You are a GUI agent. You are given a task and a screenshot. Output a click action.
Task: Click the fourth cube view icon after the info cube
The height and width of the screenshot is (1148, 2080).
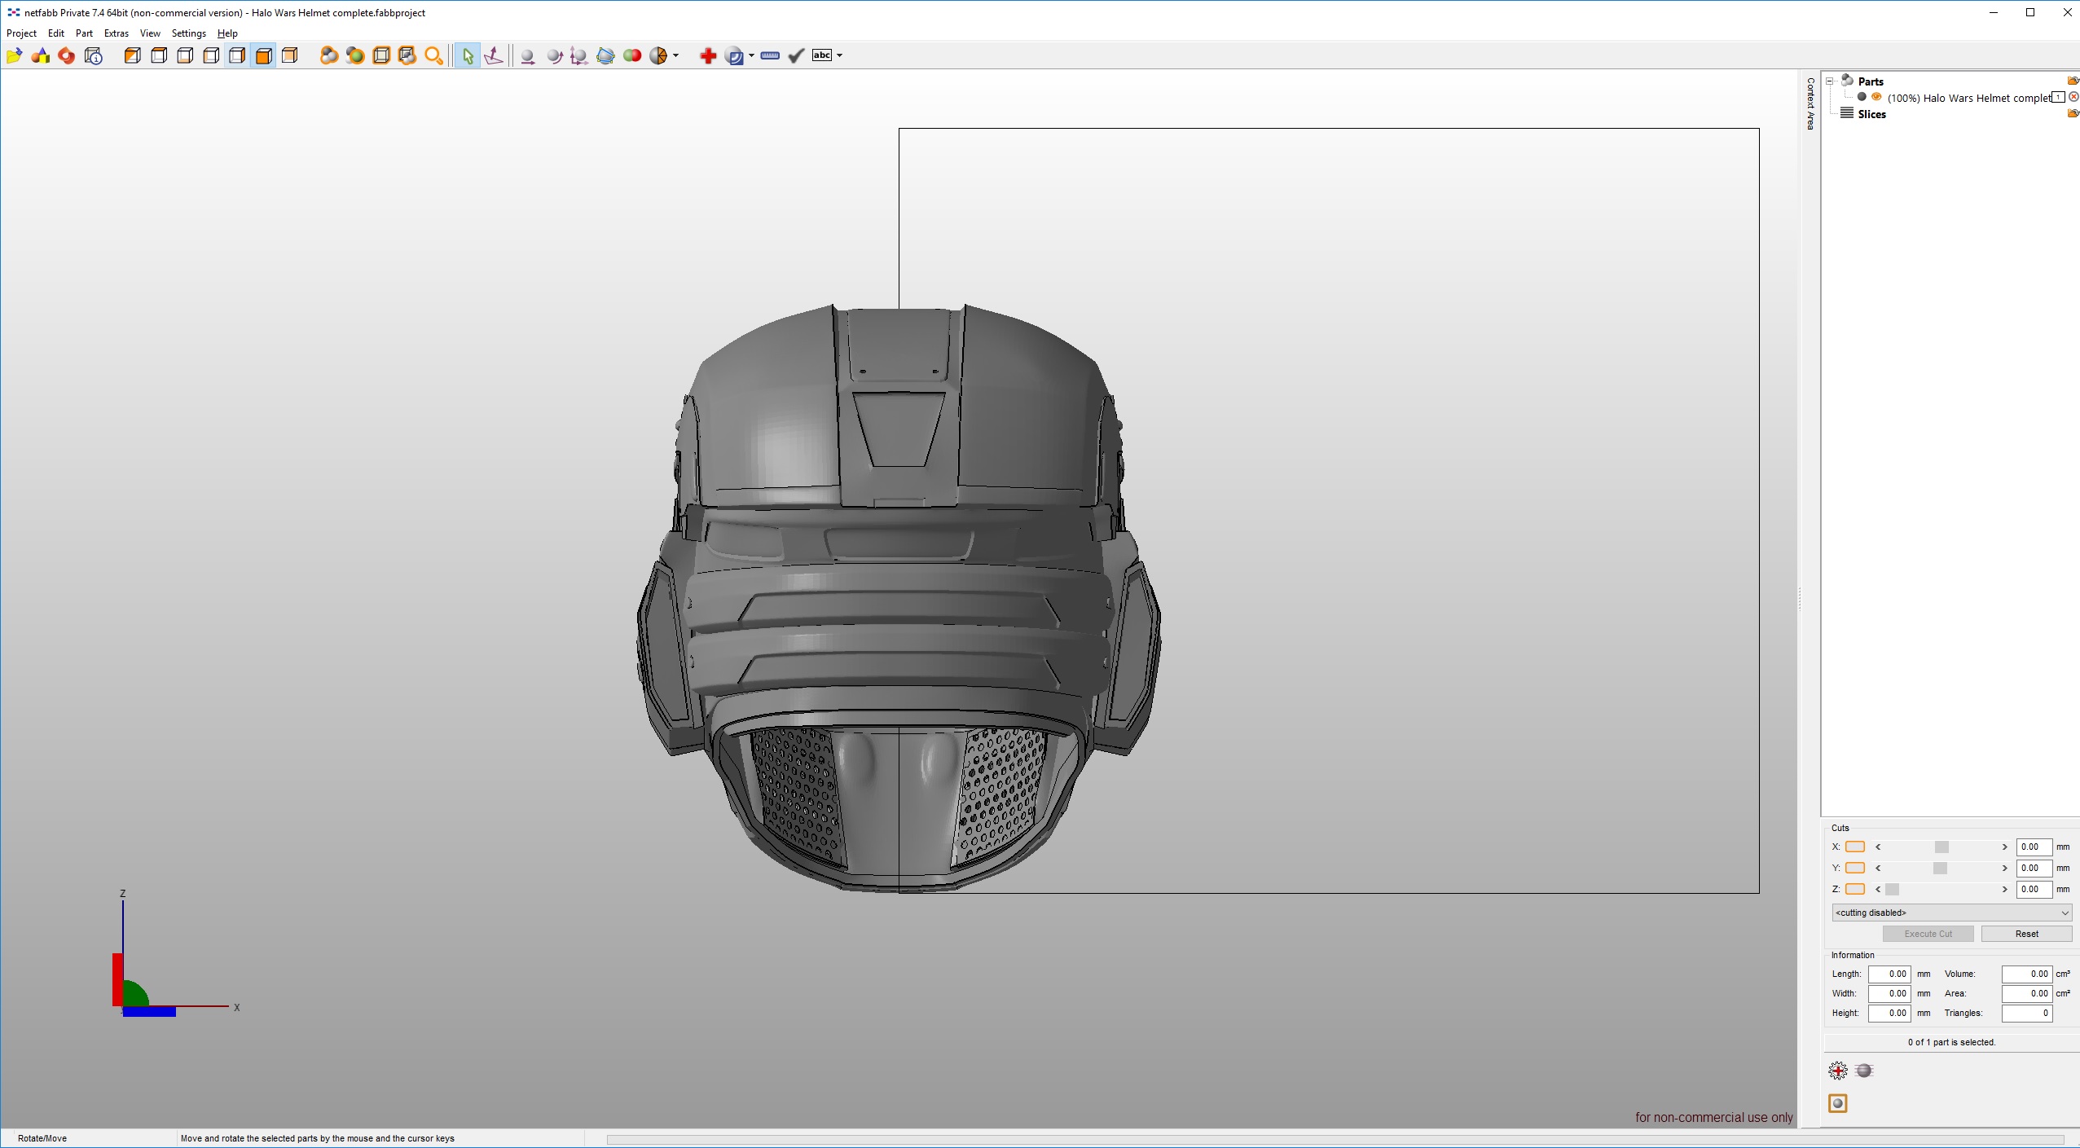coord(211,55)
